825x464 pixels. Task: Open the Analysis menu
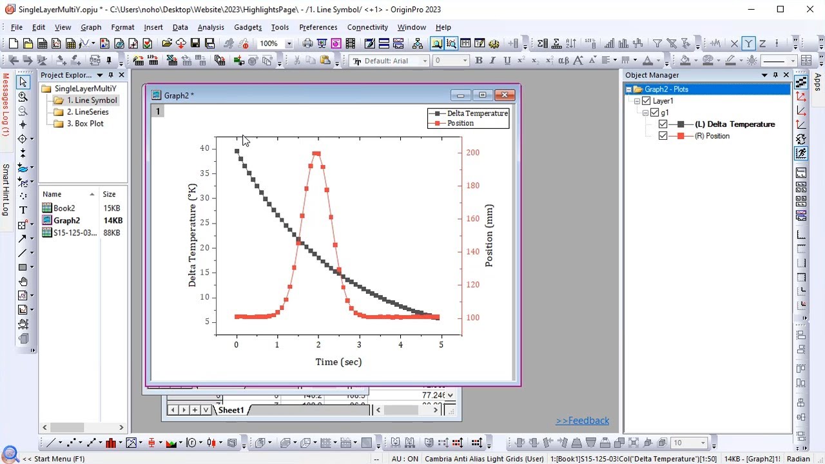[211, 27]
